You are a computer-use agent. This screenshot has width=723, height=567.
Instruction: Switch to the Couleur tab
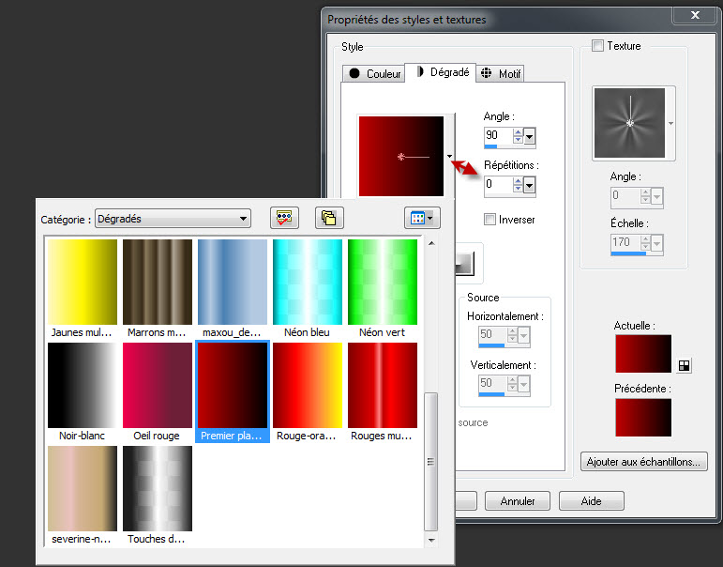(375, 73)
